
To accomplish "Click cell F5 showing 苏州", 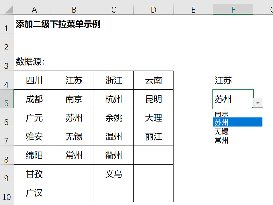I will point(233,99).
